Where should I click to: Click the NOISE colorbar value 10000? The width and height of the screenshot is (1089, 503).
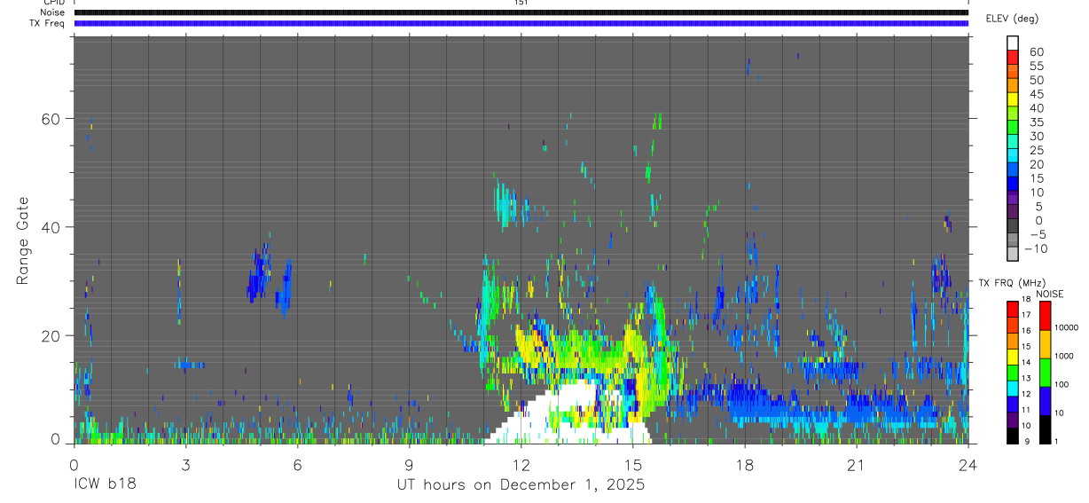point(1066,327)
